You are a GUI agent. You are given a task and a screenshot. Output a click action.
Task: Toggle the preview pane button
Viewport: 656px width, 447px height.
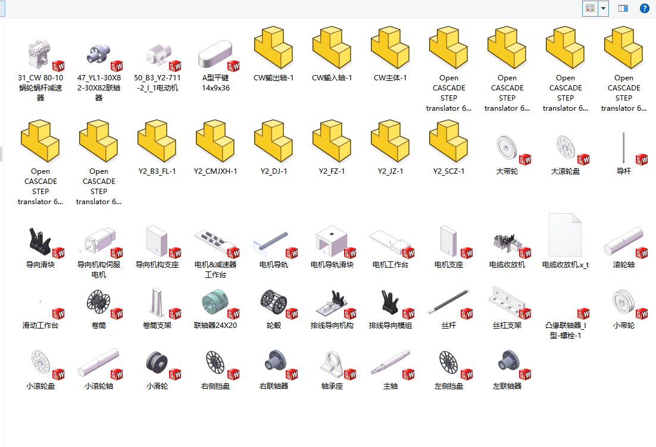[623, 8]
